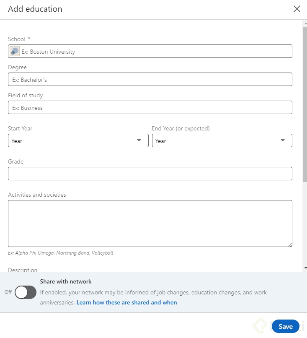Click into the Degree text field
The width and height of the screenshot is (307, 338).
(x=150, y=79)
